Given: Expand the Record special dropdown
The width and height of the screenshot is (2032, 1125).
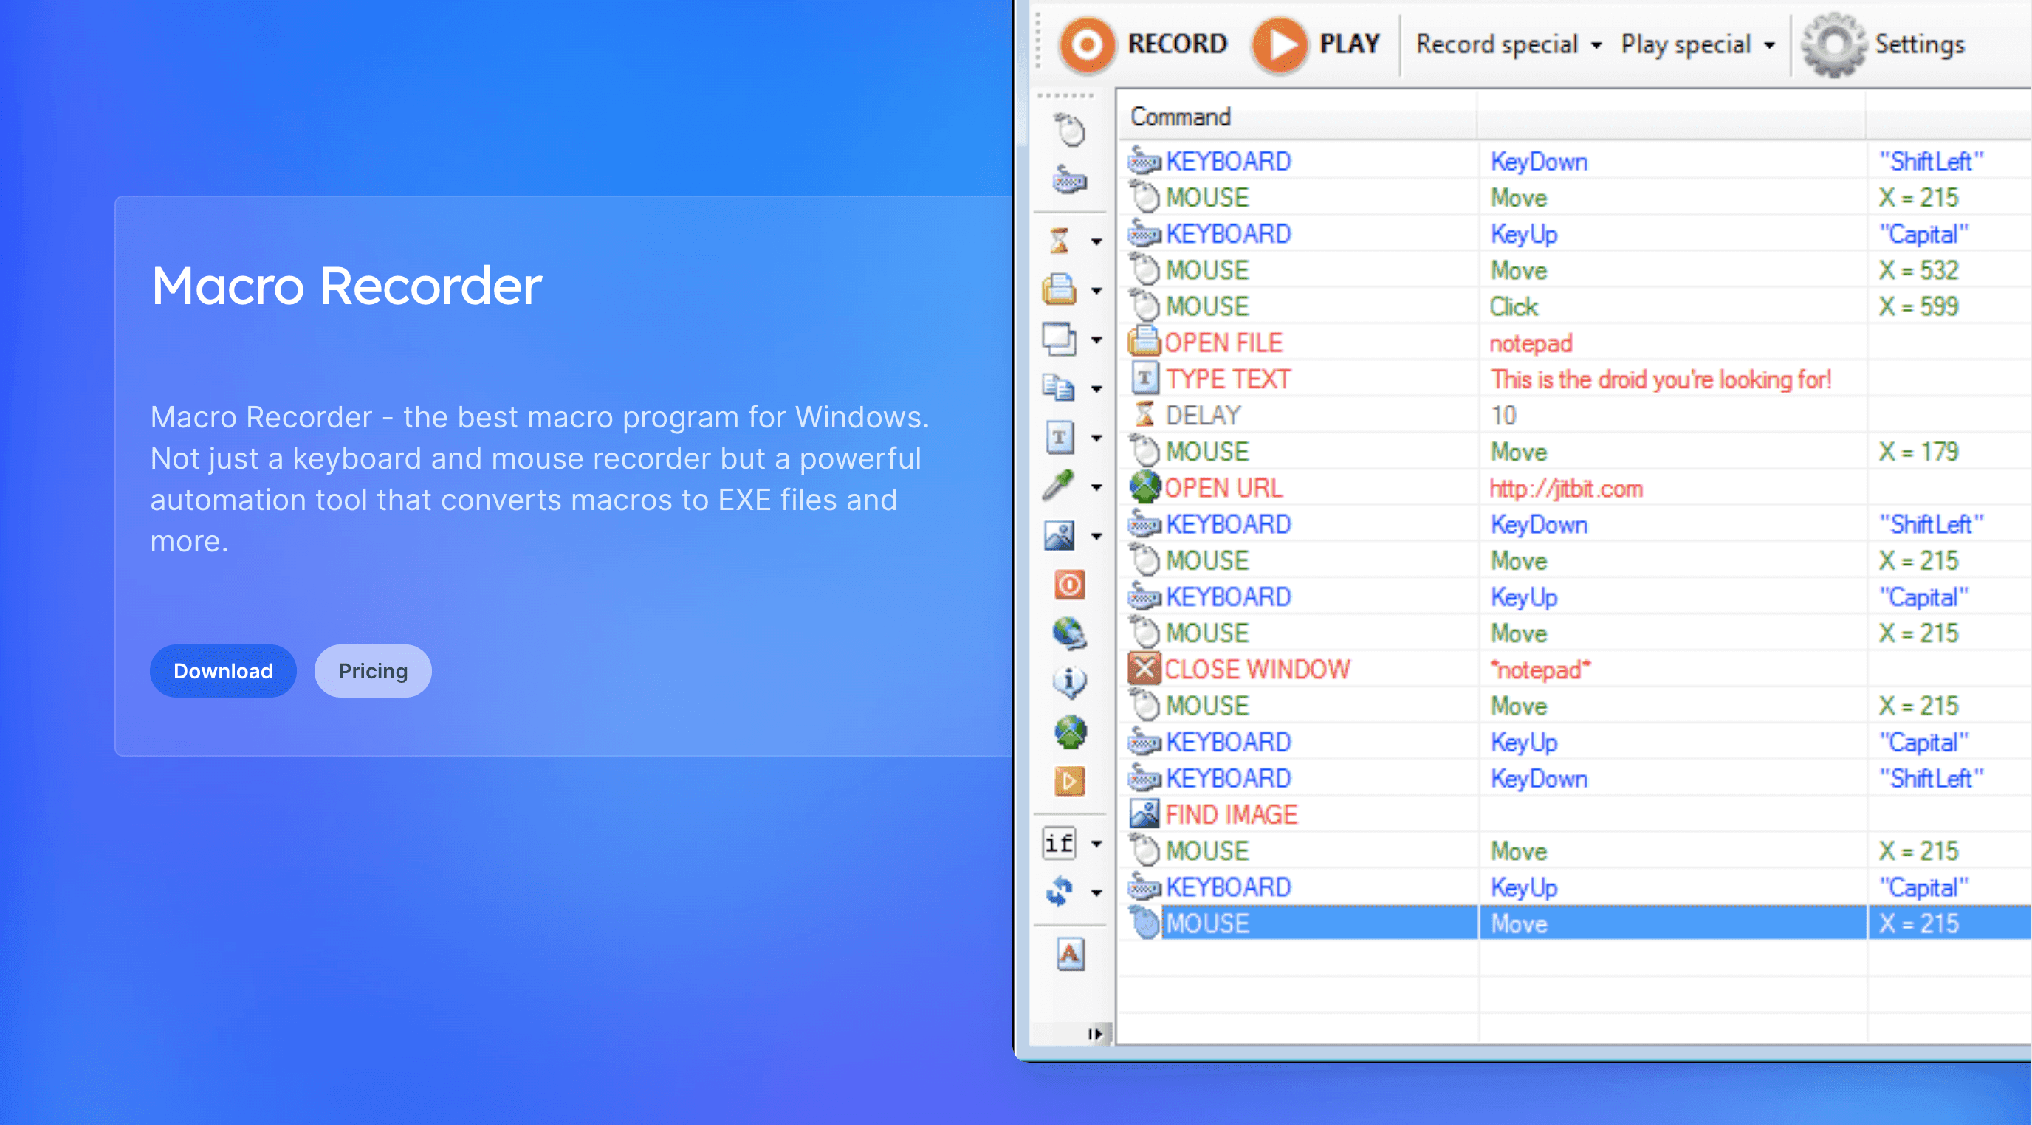Looking at the screenshot, I should pyautogui.click(x=1596, y=46).
